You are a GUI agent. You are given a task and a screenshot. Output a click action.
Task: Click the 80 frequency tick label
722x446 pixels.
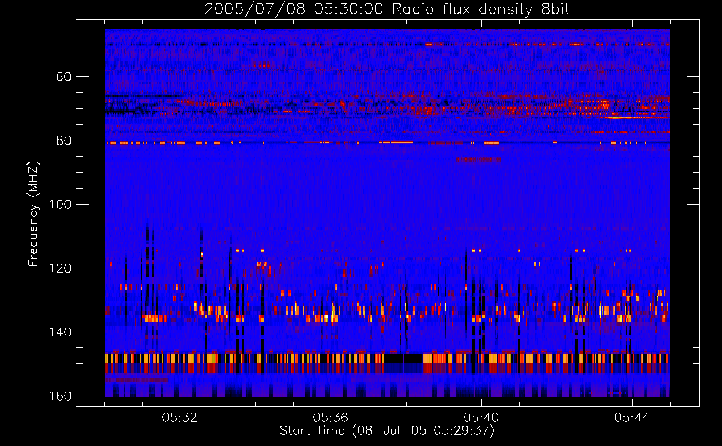coord(64,140)
